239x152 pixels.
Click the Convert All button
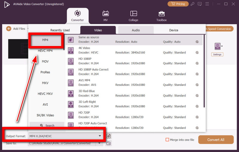point(216,140)
